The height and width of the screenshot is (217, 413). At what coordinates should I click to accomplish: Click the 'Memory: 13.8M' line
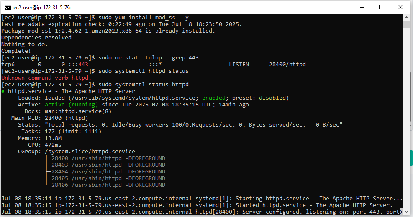tap(40, 138)
